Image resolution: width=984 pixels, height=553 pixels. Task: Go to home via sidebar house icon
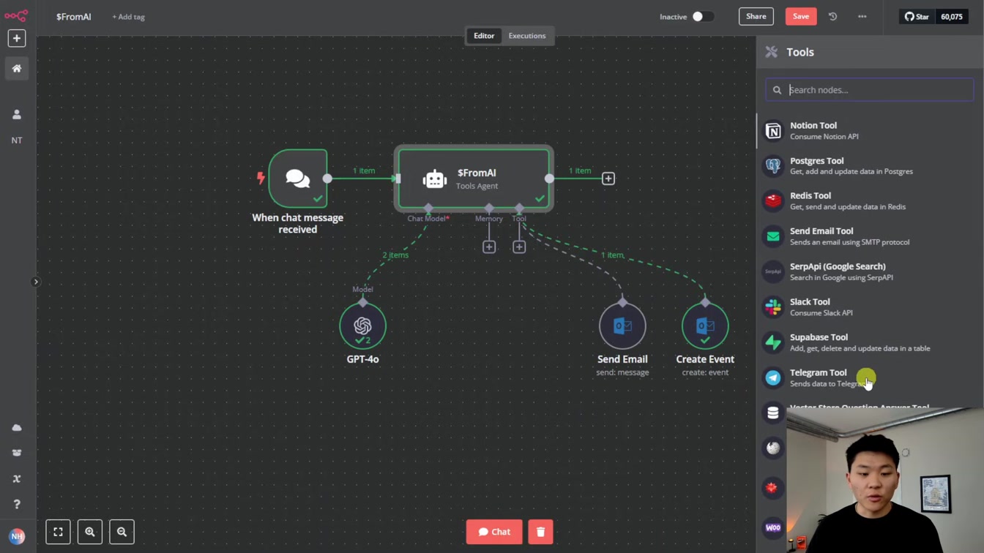click(16, 68)
